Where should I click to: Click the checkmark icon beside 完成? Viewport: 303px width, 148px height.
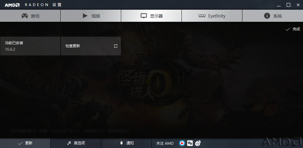288,29
